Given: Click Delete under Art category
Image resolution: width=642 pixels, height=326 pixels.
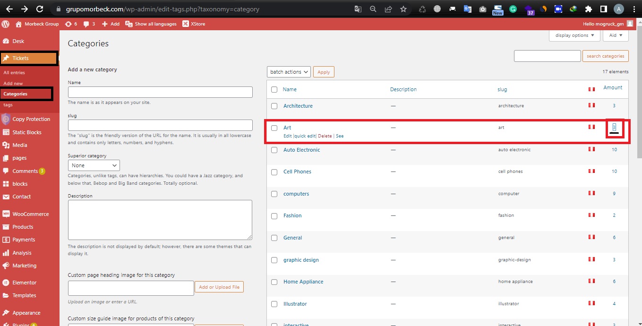Looking at the screenshot, I should [325, 136].
